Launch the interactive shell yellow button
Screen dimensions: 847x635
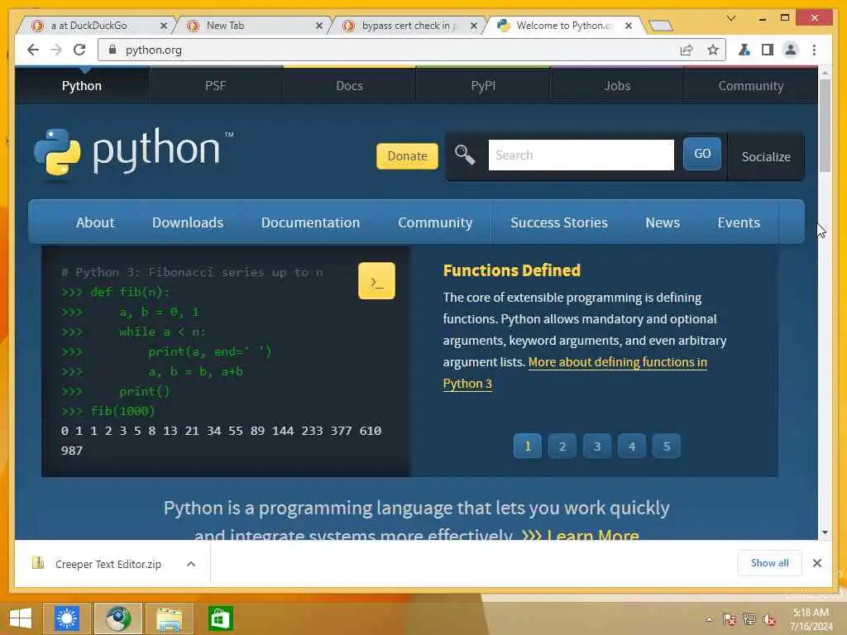pyautogui.click(x=376, y=281)
